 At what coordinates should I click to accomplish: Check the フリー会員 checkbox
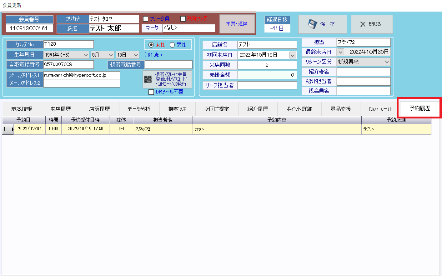[x=146, y=19]
